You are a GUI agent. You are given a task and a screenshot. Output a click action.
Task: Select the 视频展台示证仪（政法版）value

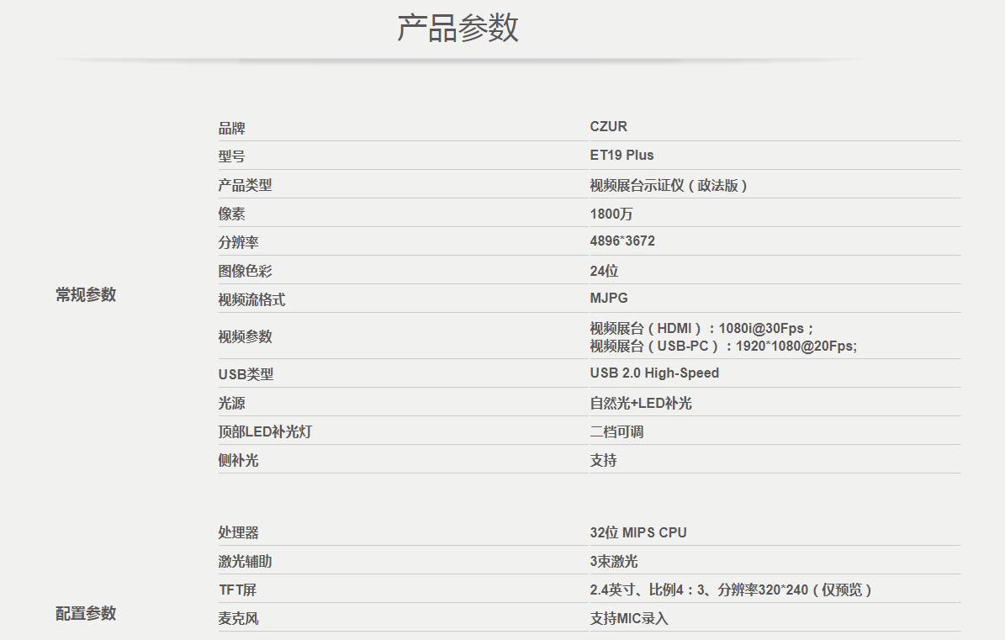[669, 185]
